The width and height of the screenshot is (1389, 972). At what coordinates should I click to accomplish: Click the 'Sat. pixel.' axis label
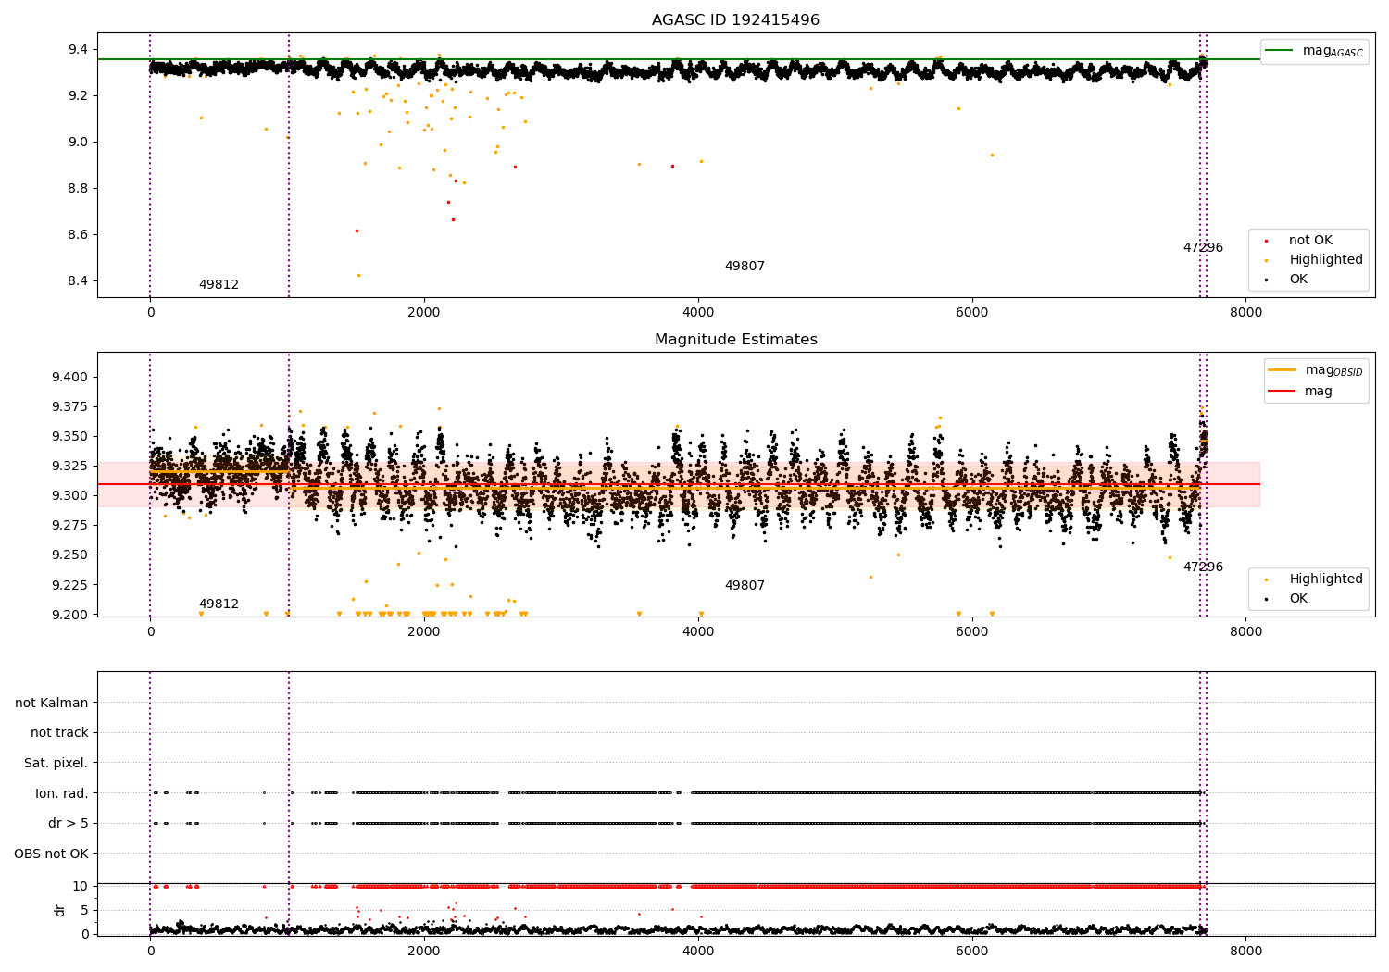(56, 764)
